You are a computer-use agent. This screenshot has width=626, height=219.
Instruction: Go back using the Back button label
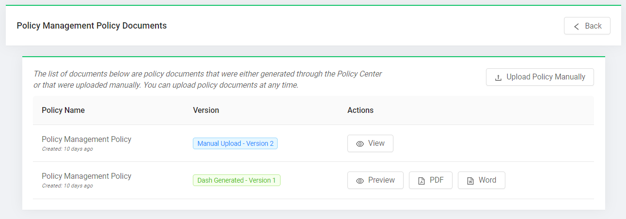(x=593, y=26)
